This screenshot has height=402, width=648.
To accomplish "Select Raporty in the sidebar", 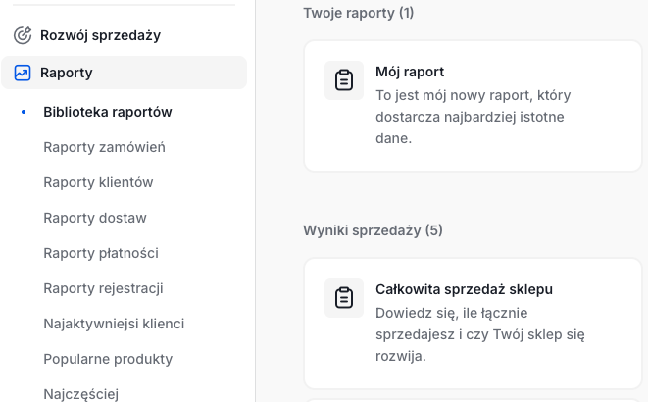I will (124, 73).
